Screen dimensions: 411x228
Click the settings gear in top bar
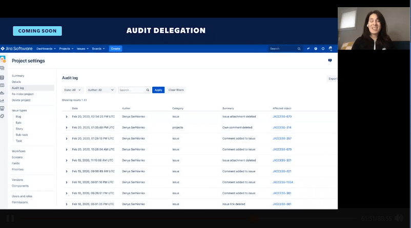pyautogui.click(x=323, y=49)
